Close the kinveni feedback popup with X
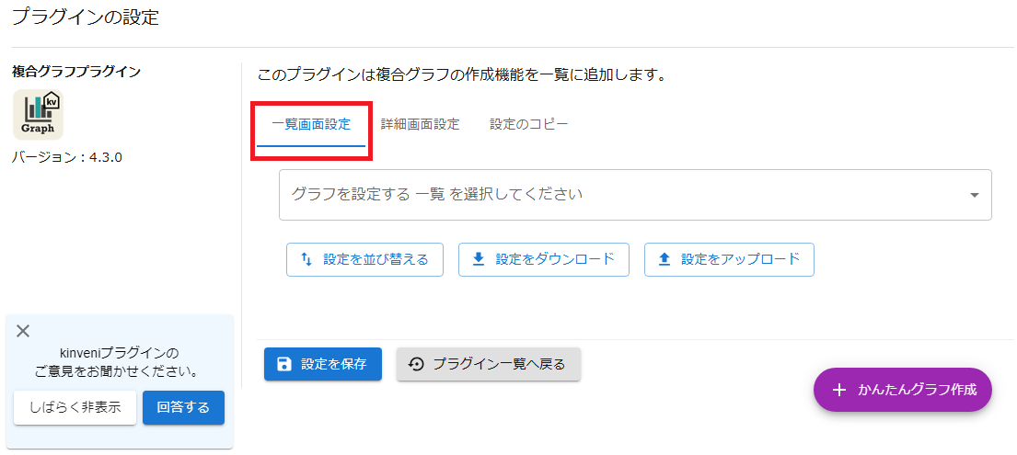The height and width of the screenshot is (455, 1017). point(23,331)
